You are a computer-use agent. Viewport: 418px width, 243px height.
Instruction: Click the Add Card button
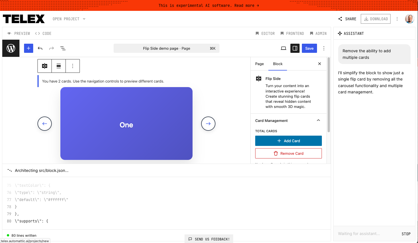[x=288, y=140]
